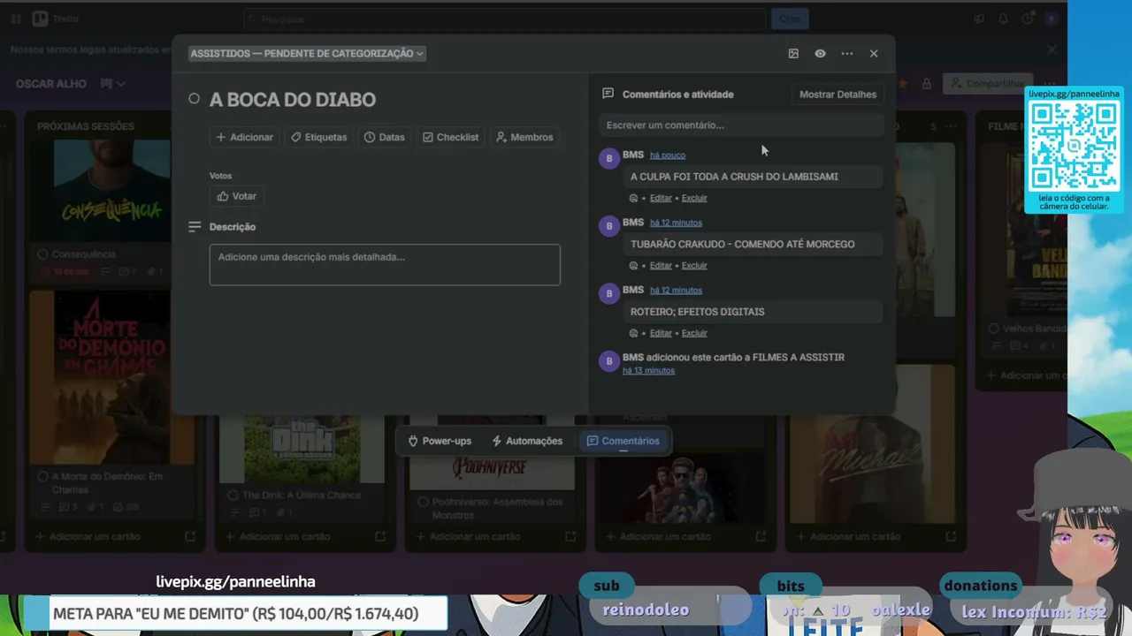Click the Votar vote button

237,196
